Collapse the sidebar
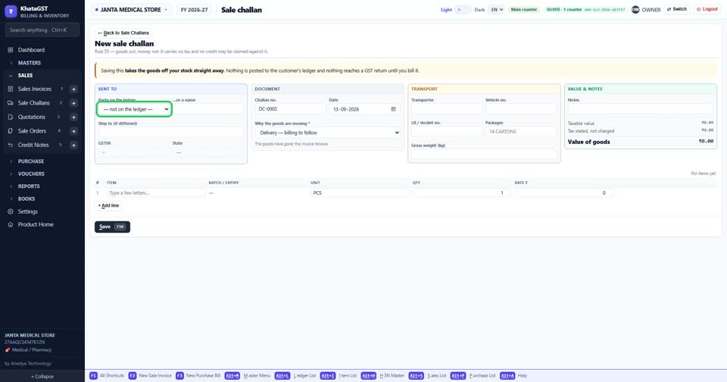727x382 pixels. coord(42,377)
